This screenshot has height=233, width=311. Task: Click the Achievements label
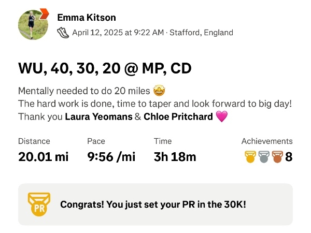(267, 141)
